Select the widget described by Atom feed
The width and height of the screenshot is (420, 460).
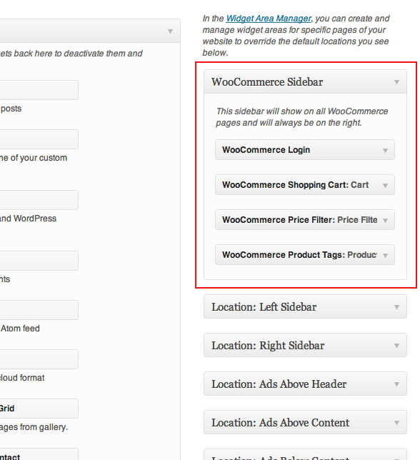tap(39, 310)
